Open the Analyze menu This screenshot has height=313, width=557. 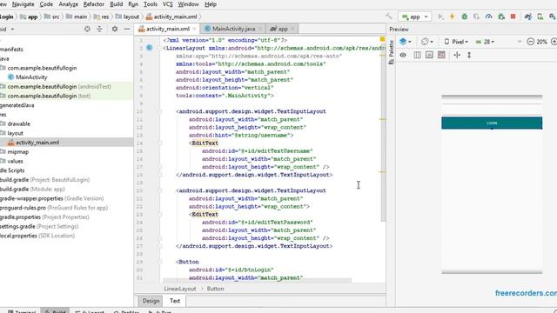tap(68, 4)
